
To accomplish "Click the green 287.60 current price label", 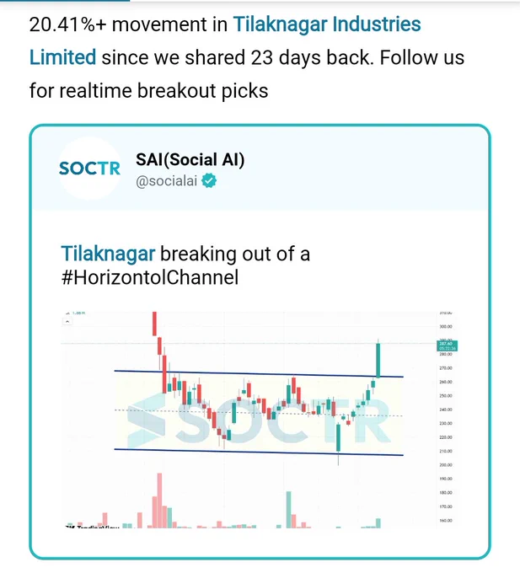I will [447, 345].
